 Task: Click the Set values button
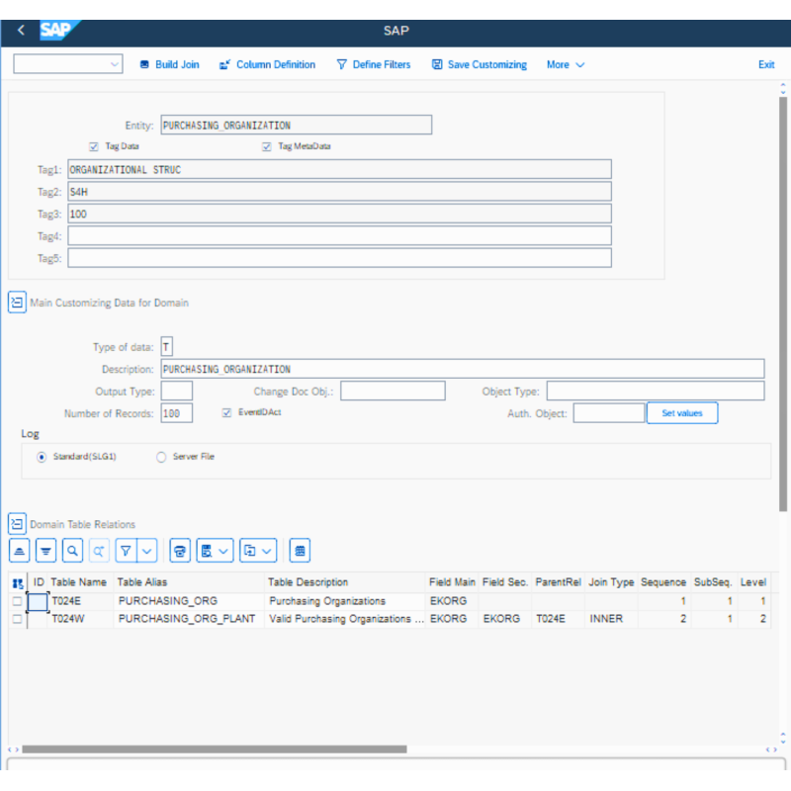tap(681, 412)
